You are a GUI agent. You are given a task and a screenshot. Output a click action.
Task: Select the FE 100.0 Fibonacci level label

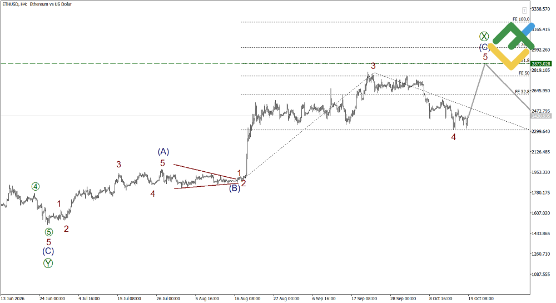coord(521,19)
